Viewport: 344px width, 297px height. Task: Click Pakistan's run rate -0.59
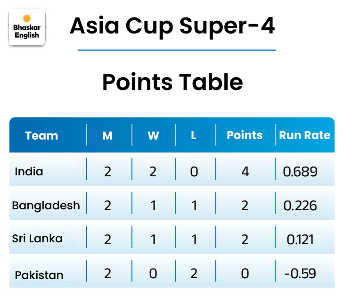tap(300, 273)
